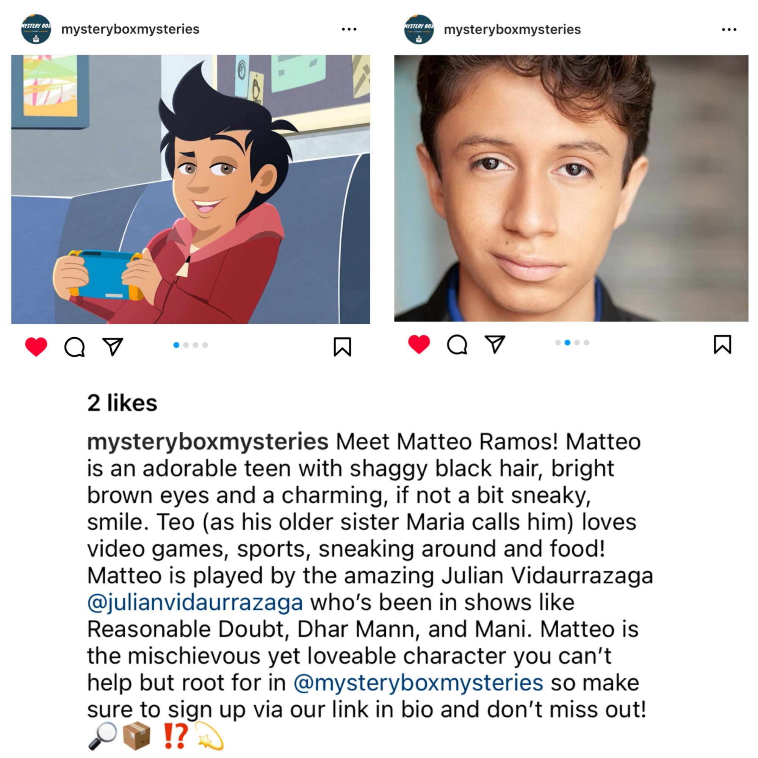
Task: Select first carousel dot on left post
Action: click(176, 345)
